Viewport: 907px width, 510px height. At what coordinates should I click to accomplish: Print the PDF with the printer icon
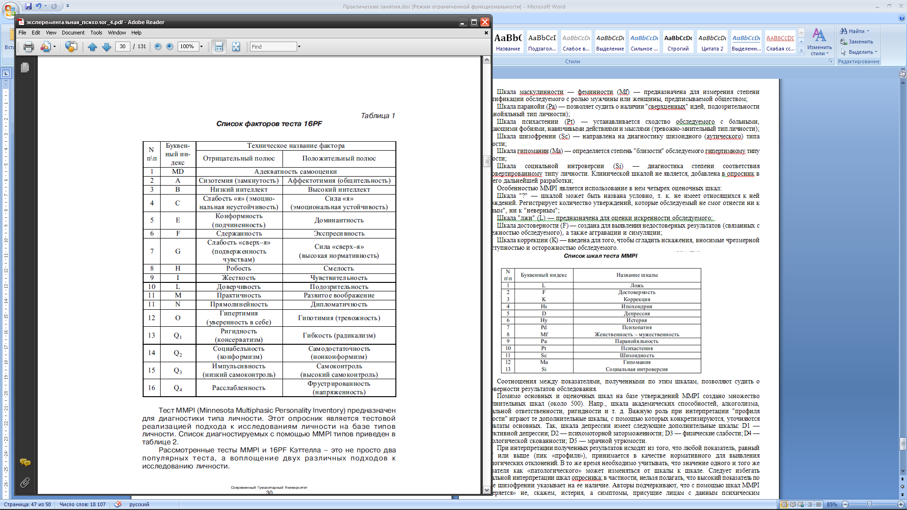pos(29,47)
